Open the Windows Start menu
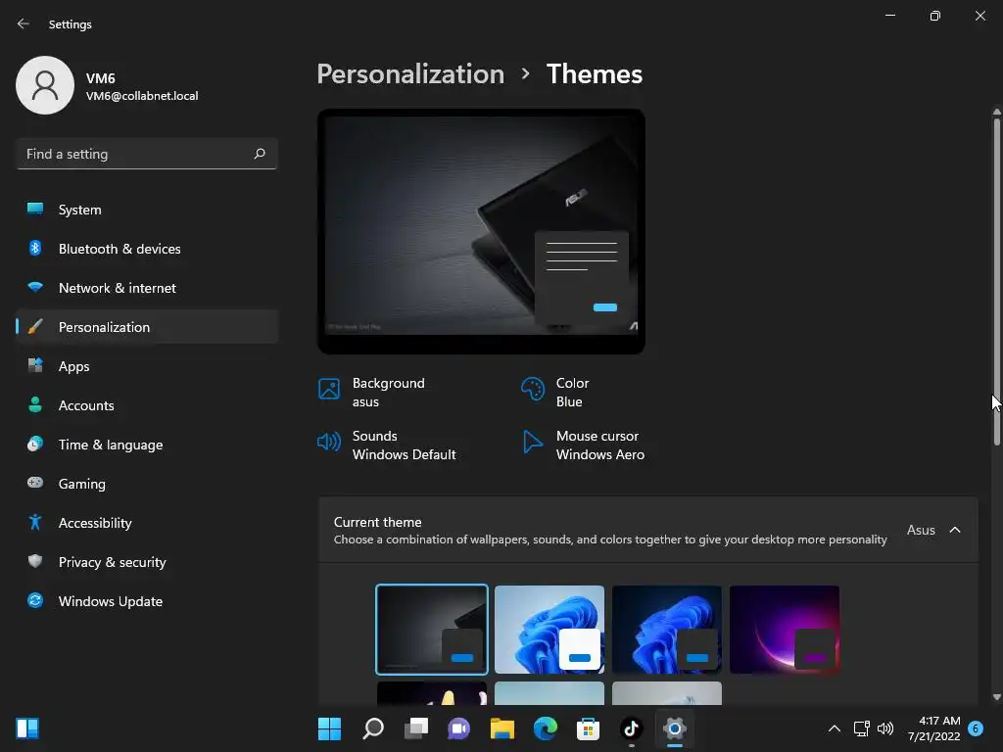This screenshot has width=1003, height=752. (329, 728)
